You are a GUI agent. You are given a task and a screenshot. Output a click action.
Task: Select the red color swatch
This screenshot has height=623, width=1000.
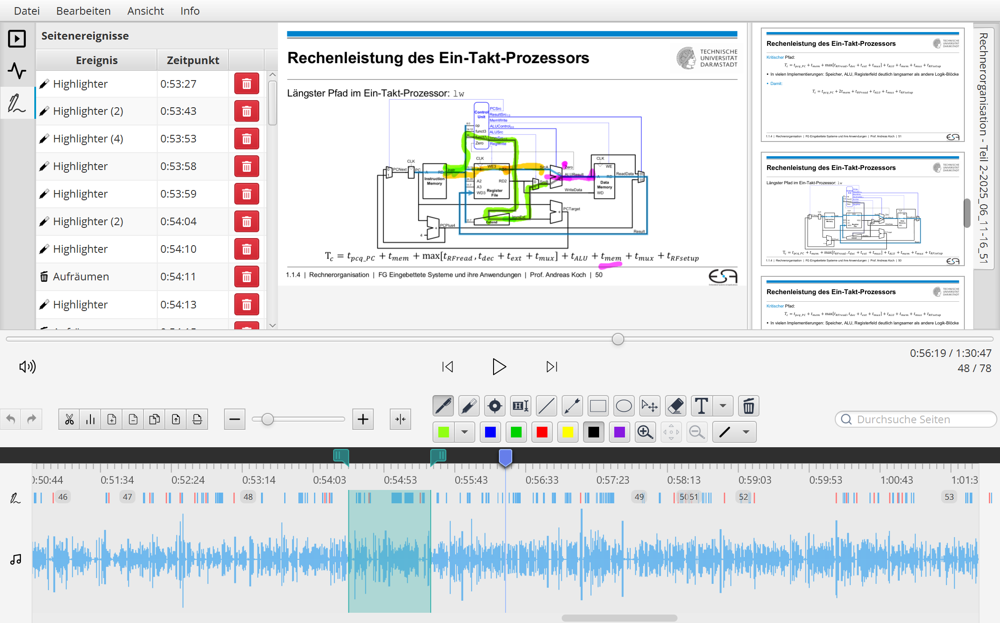pyautogui.click(x=542, y=432)
